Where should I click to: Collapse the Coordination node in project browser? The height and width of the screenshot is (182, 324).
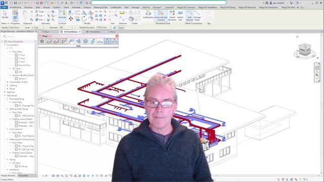pyautogui.click(x=5, y=45)
